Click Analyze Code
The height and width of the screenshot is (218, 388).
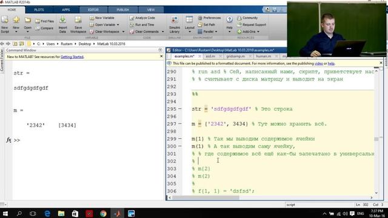coord(142,18)
